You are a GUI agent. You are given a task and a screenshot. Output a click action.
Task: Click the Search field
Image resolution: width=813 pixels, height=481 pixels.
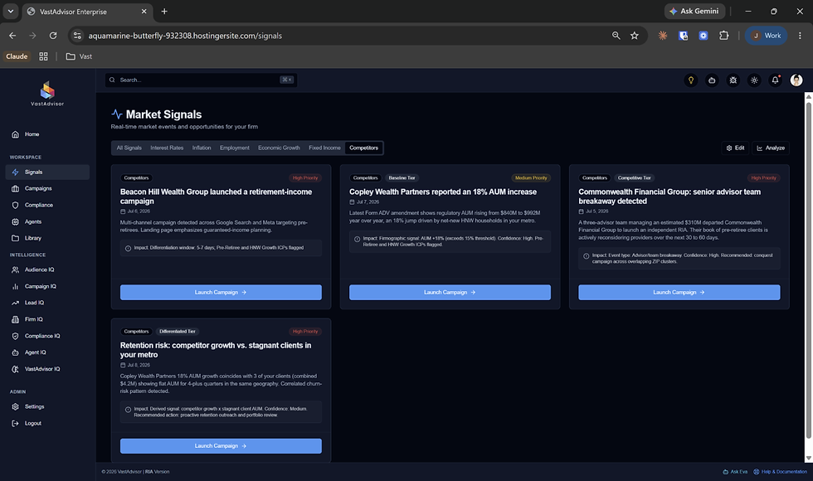pos(201,80)
